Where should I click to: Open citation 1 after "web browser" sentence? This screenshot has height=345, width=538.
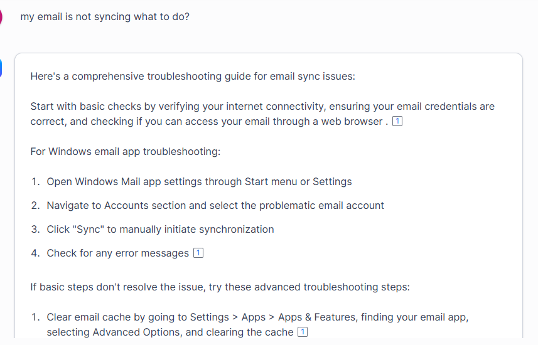pos(397,121)
